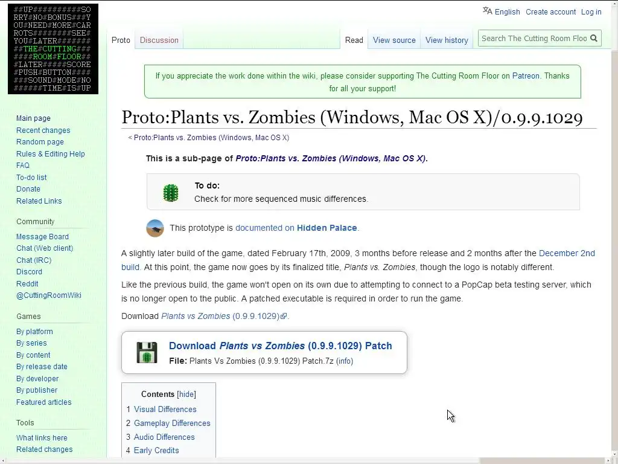Open Chat (IRC) link
This screenshot has height=464, width=618.
click(34, 260)
